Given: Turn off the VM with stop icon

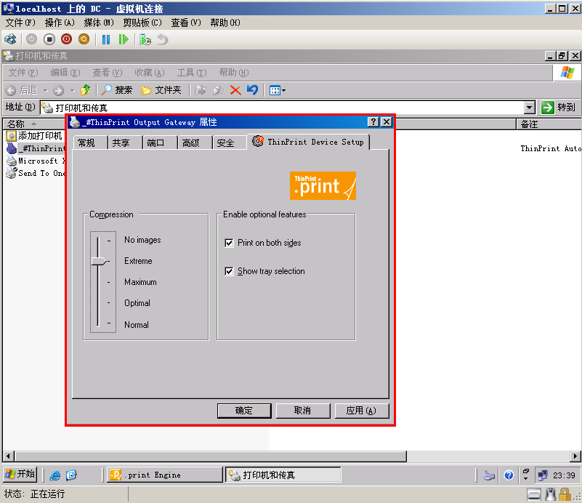Looking at the screenshot, I should coord(49,39).
